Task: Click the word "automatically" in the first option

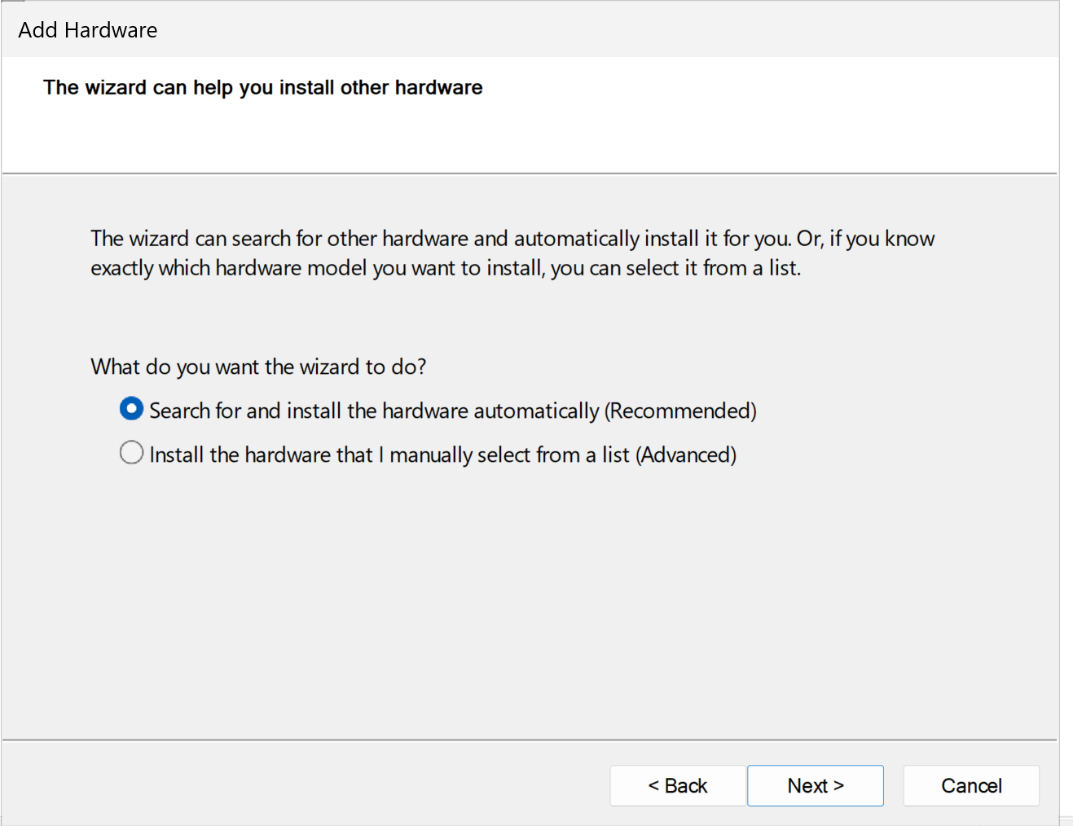Action: point(536,411)
